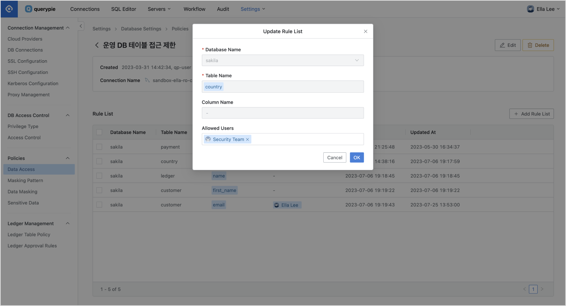Navigate to Audit in top menu
Screen dimensions: 566x306
pos(223,9)
